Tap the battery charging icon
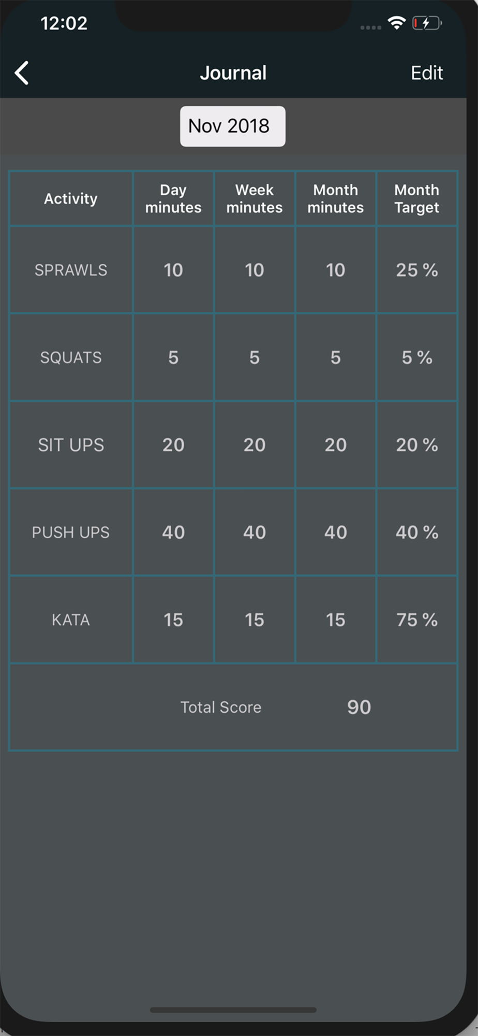Viewport: 478px width, 1036px height. tap(426, 23)
